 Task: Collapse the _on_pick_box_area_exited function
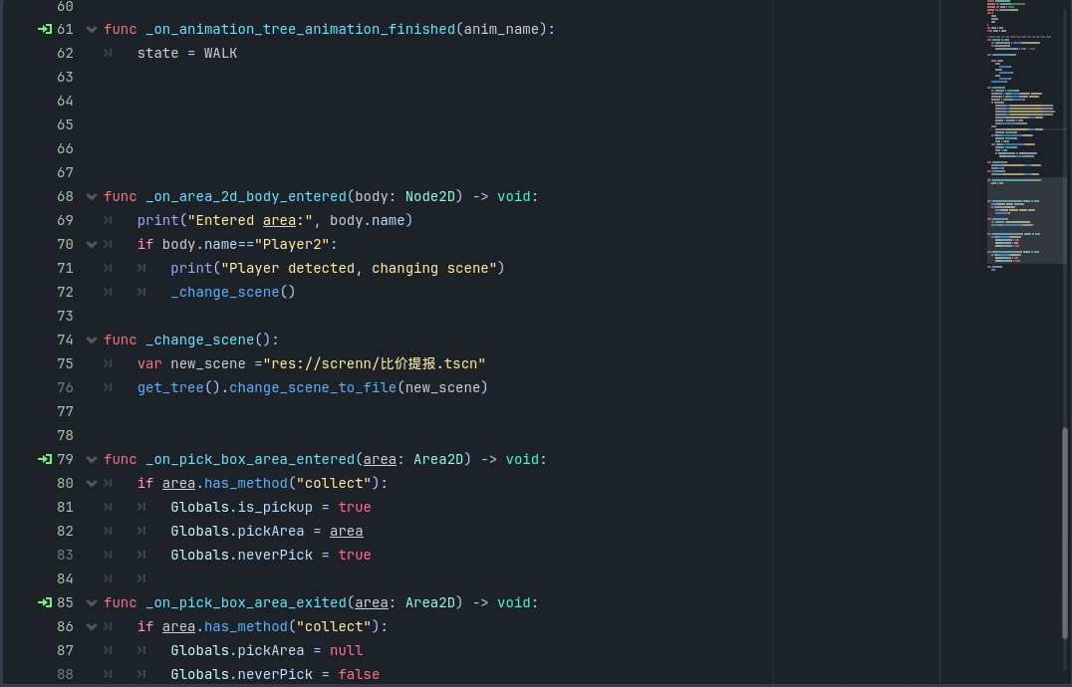pos(91,602)
